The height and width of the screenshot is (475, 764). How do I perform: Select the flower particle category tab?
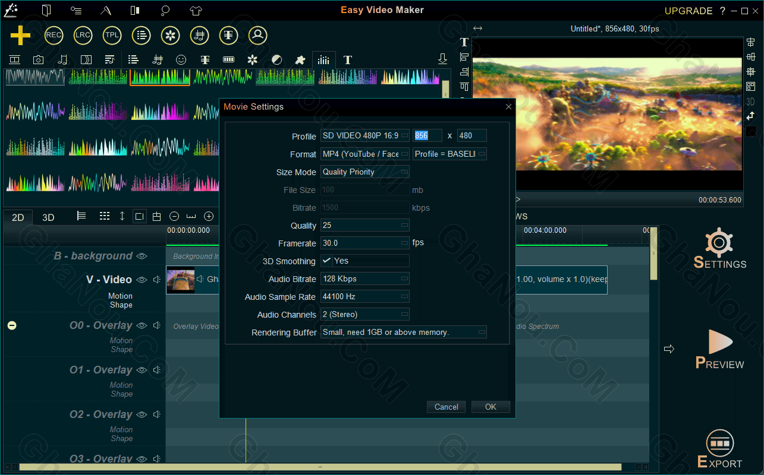(253, 60)
